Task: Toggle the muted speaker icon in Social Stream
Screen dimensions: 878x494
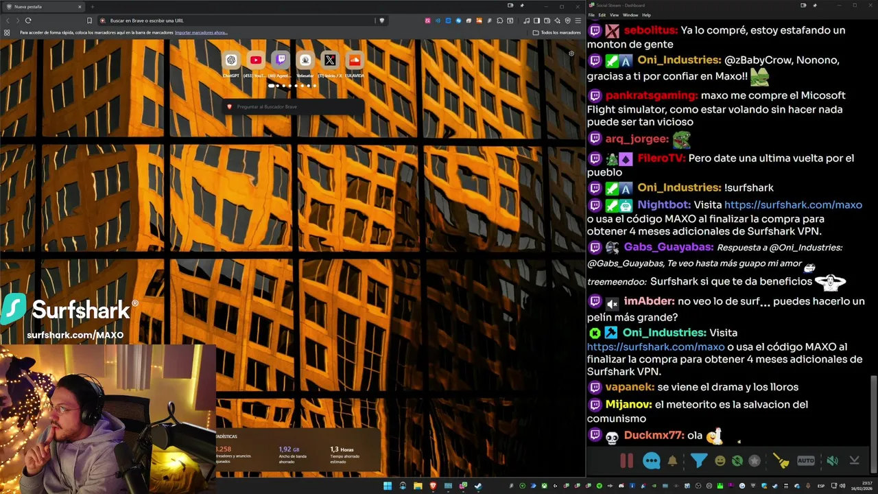Action: (x=832, y=461)
